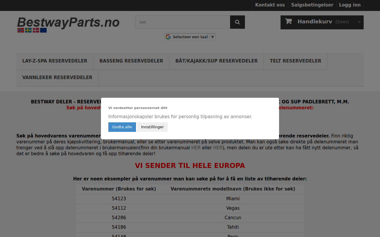Focus the Søk search field

[183, 22]
